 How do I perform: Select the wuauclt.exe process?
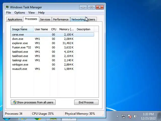(x=52, y=69)
